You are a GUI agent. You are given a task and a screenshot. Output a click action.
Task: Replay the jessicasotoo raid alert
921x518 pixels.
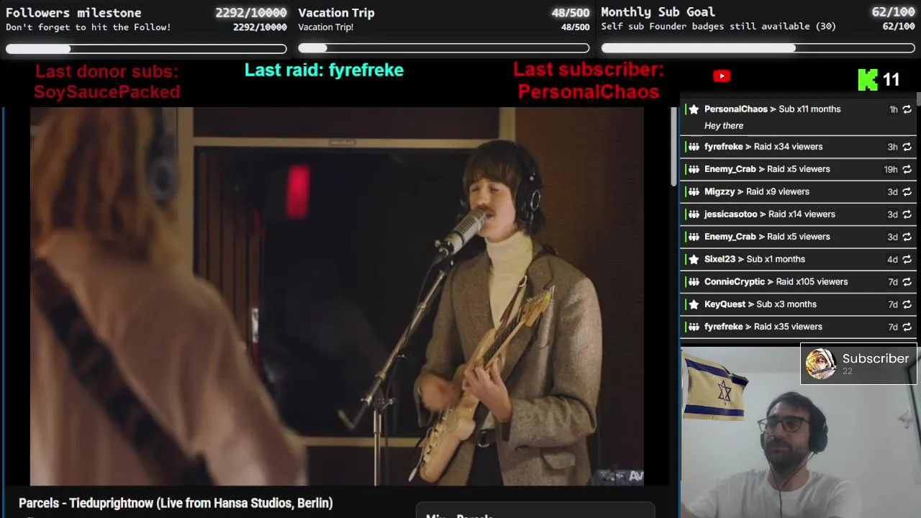[907, 214]
